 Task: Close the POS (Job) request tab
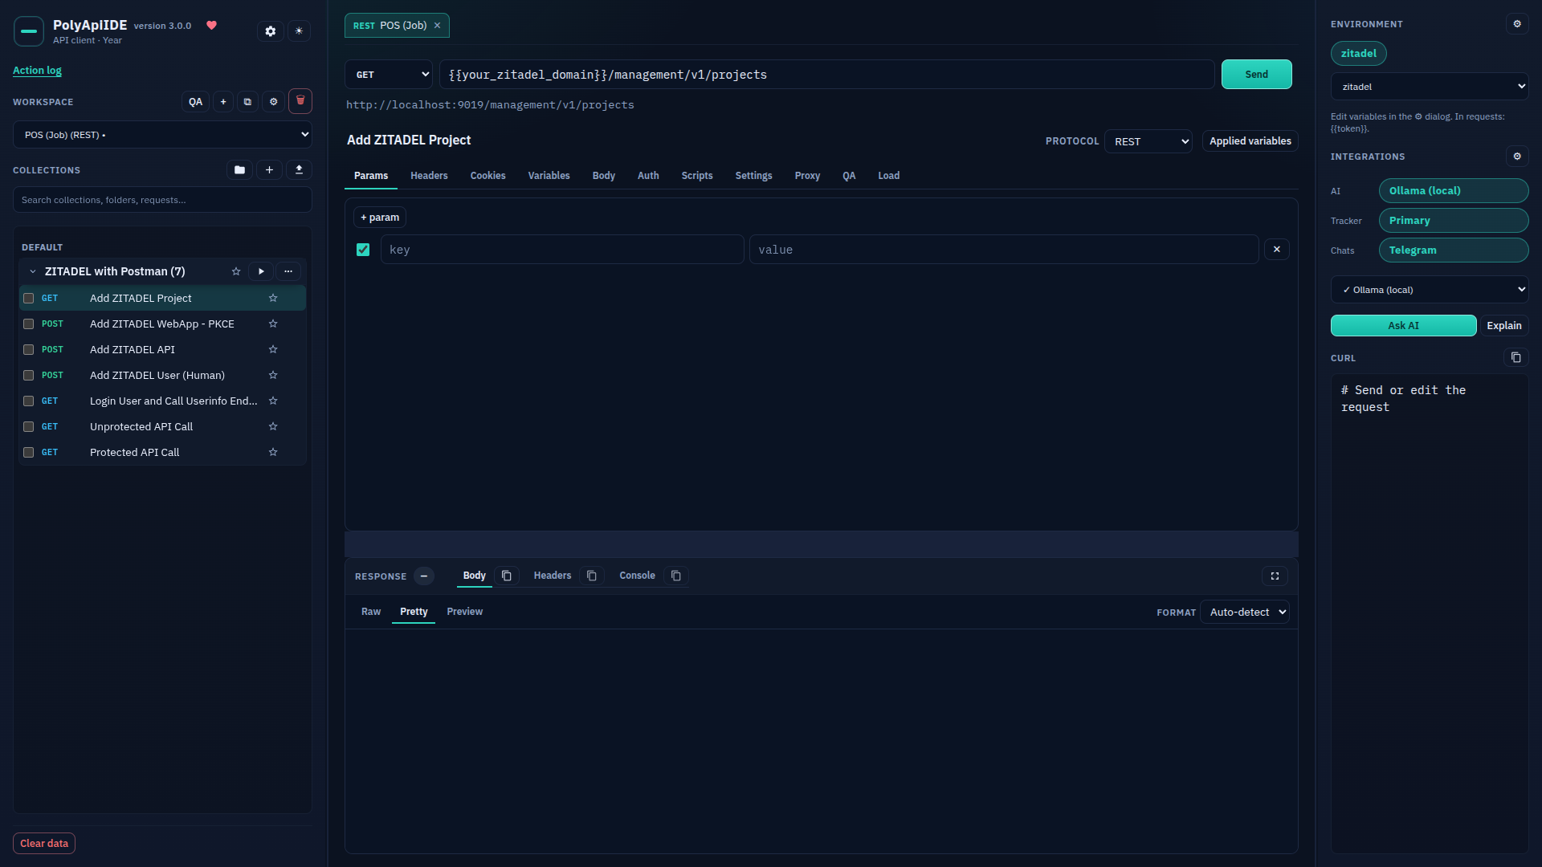438,26
